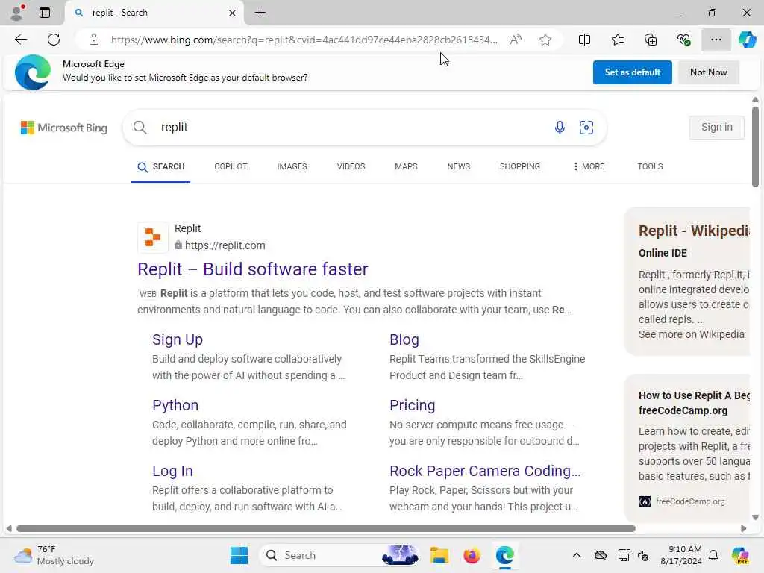
Task: Open File Explorer from taskbar
Action: point(439,555)
